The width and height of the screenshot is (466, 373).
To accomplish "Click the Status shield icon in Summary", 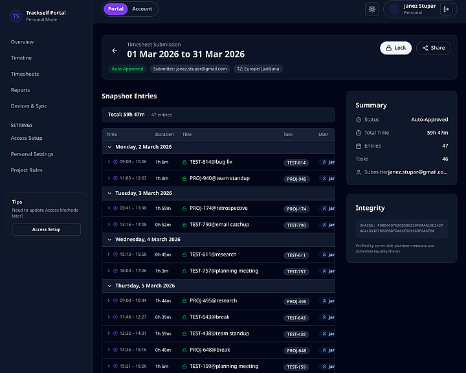I will [x=359, y=120].
